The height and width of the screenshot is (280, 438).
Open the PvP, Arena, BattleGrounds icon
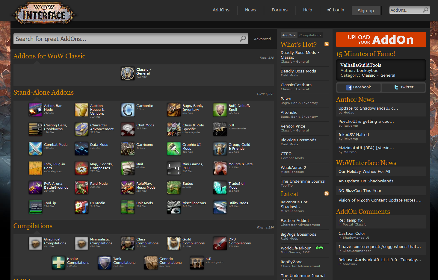[x=35, y=187]
